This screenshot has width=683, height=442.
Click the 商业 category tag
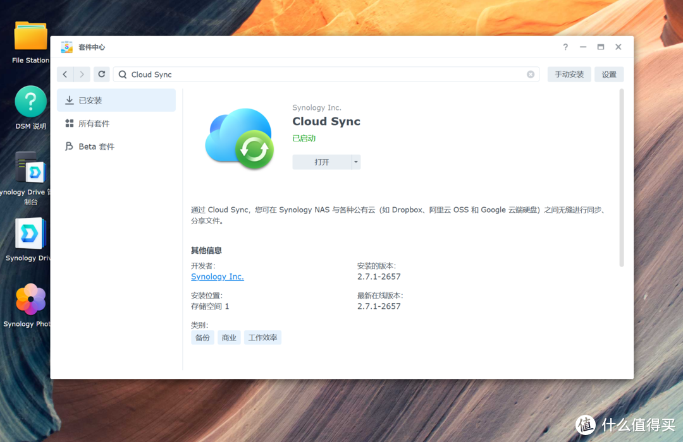[x=229, y=338]
